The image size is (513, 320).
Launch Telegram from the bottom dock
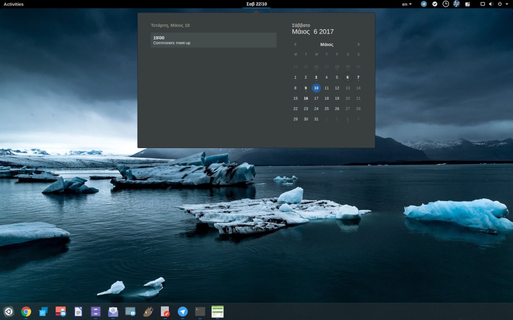(183, 312)
